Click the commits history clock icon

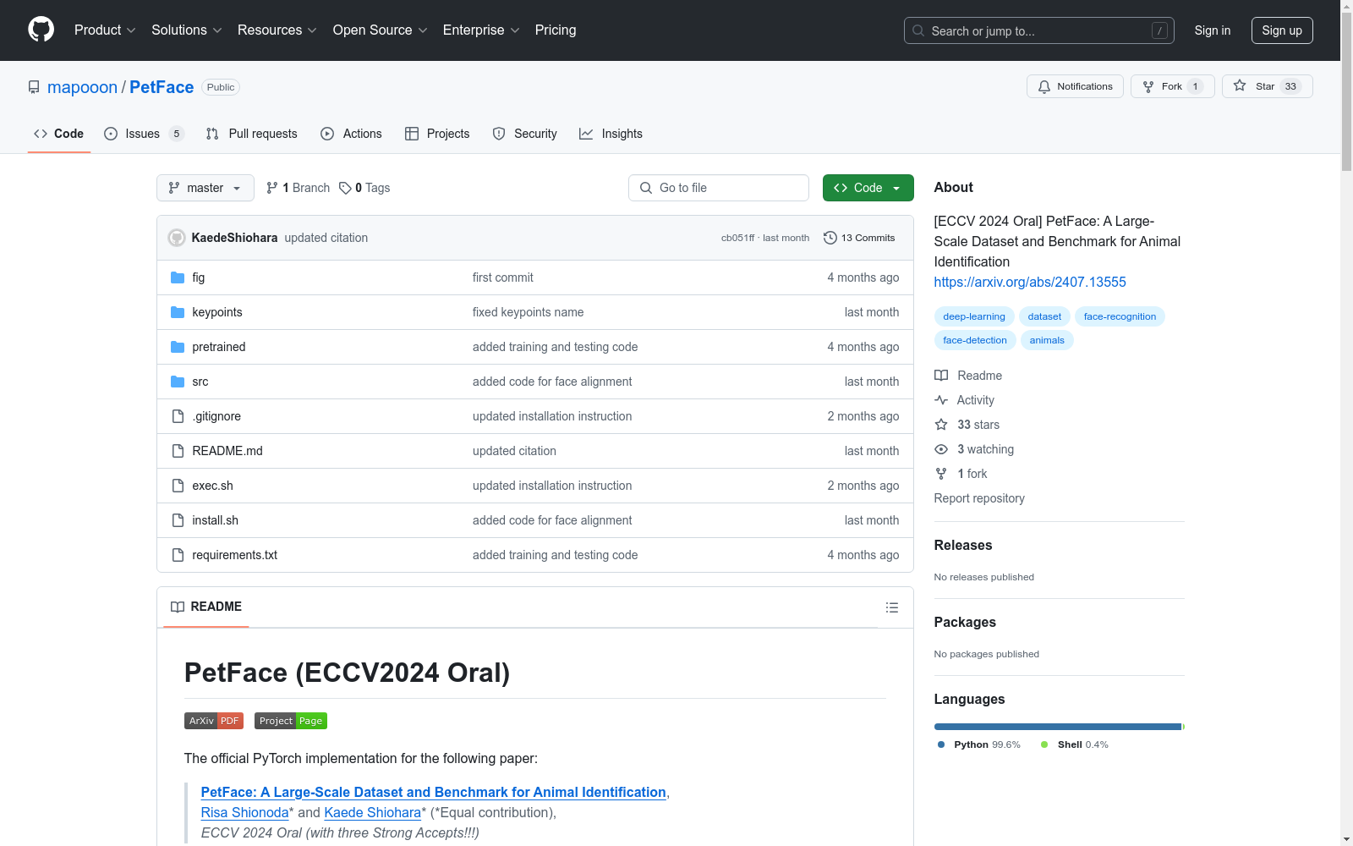(x=830, y=238)
